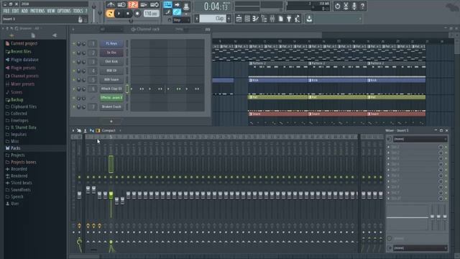460x259 pixels.
Task: Mute the 3x Osc channel green light
Action: (74, 53)
